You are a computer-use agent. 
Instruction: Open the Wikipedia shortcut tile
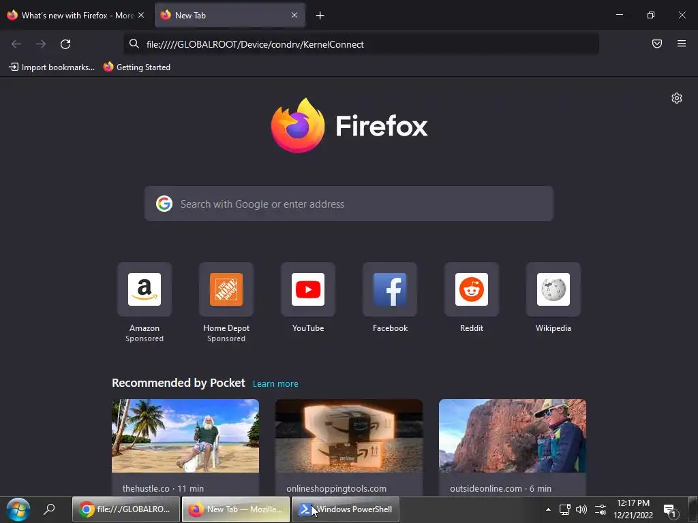point(553,289)
